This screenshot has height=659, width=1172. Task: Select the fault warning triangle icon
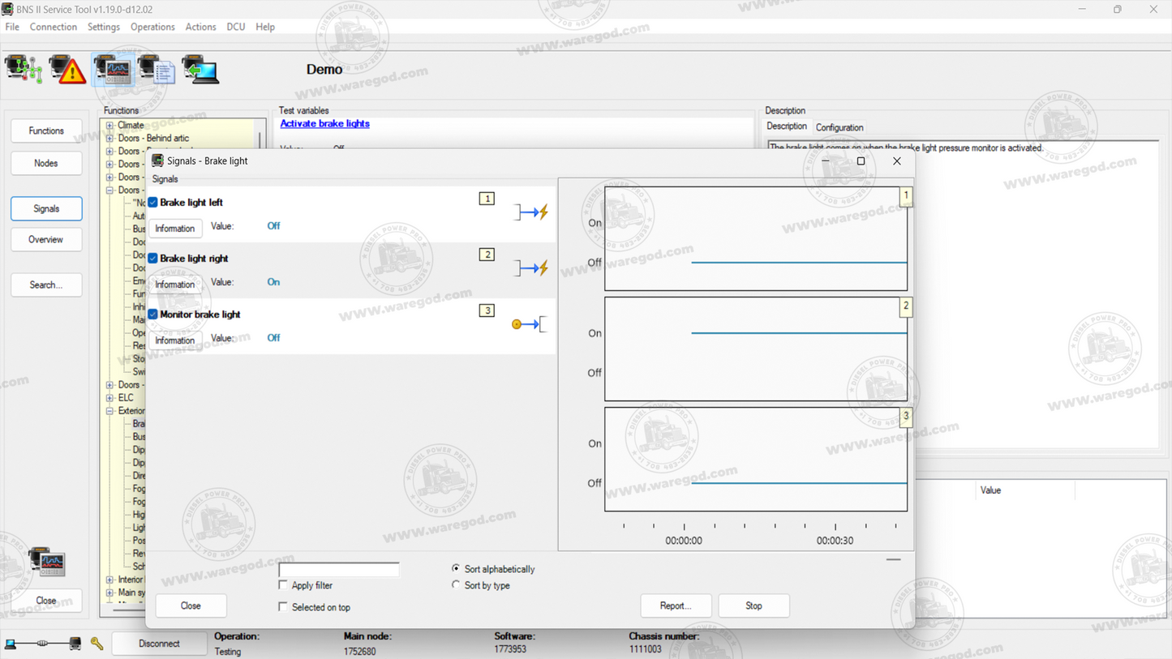(69, 69)
